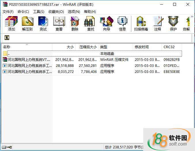
Task: Select the 查找 (Find) binoculars icon
Action: [90, 23]
